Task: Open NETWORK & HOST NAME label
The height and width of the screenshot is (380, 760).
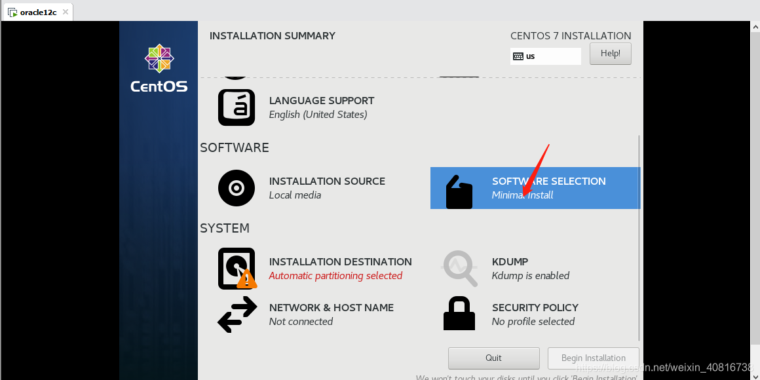Action: point(332,308)
